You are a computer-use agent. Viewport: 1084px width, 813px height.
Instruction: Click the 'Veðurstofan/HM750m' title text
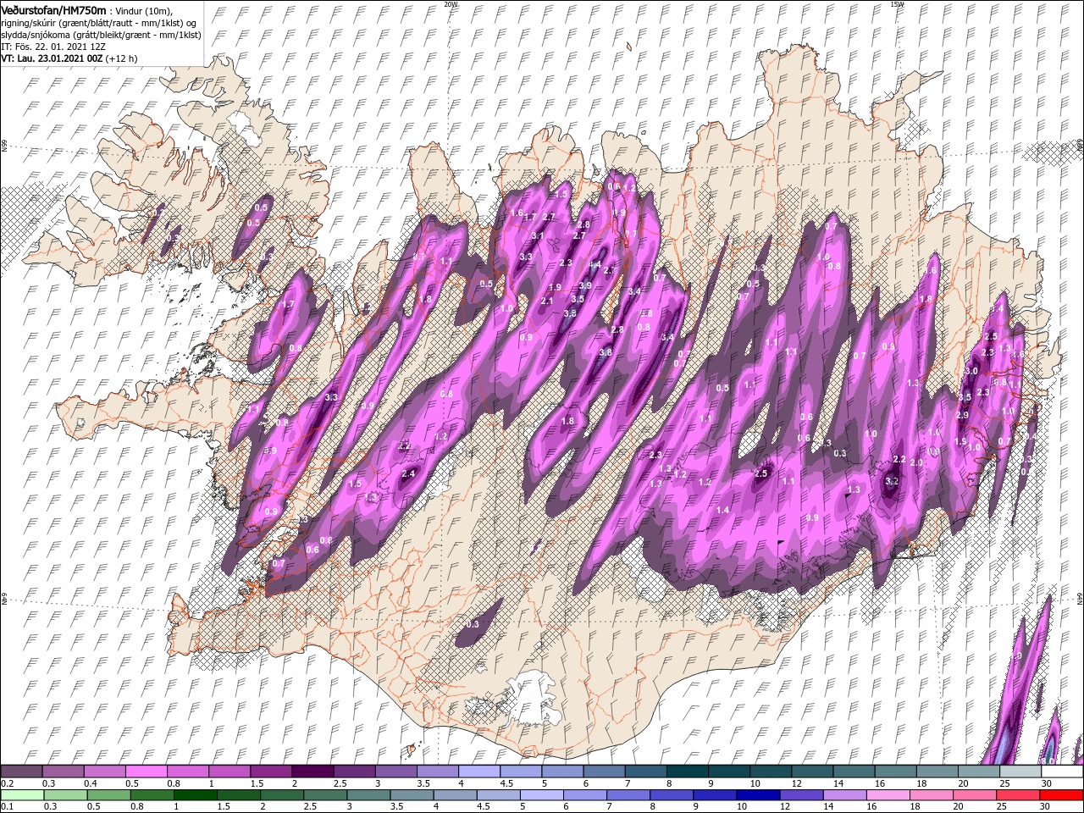coord(53,9)
